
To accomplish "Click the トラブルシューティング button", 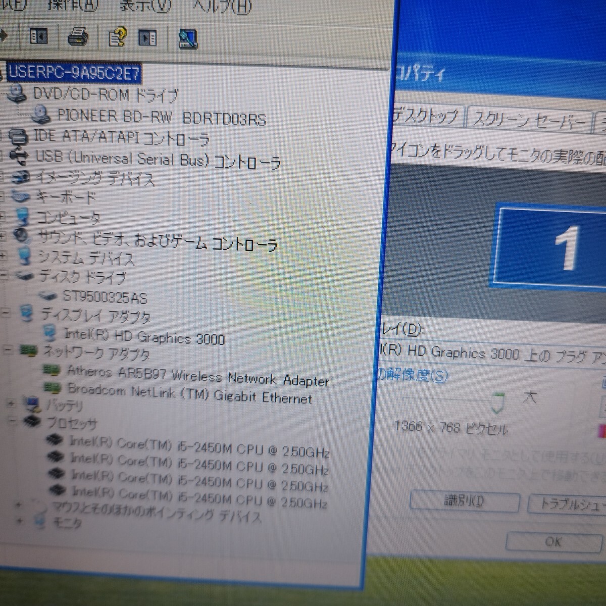I will coord(567,504).
